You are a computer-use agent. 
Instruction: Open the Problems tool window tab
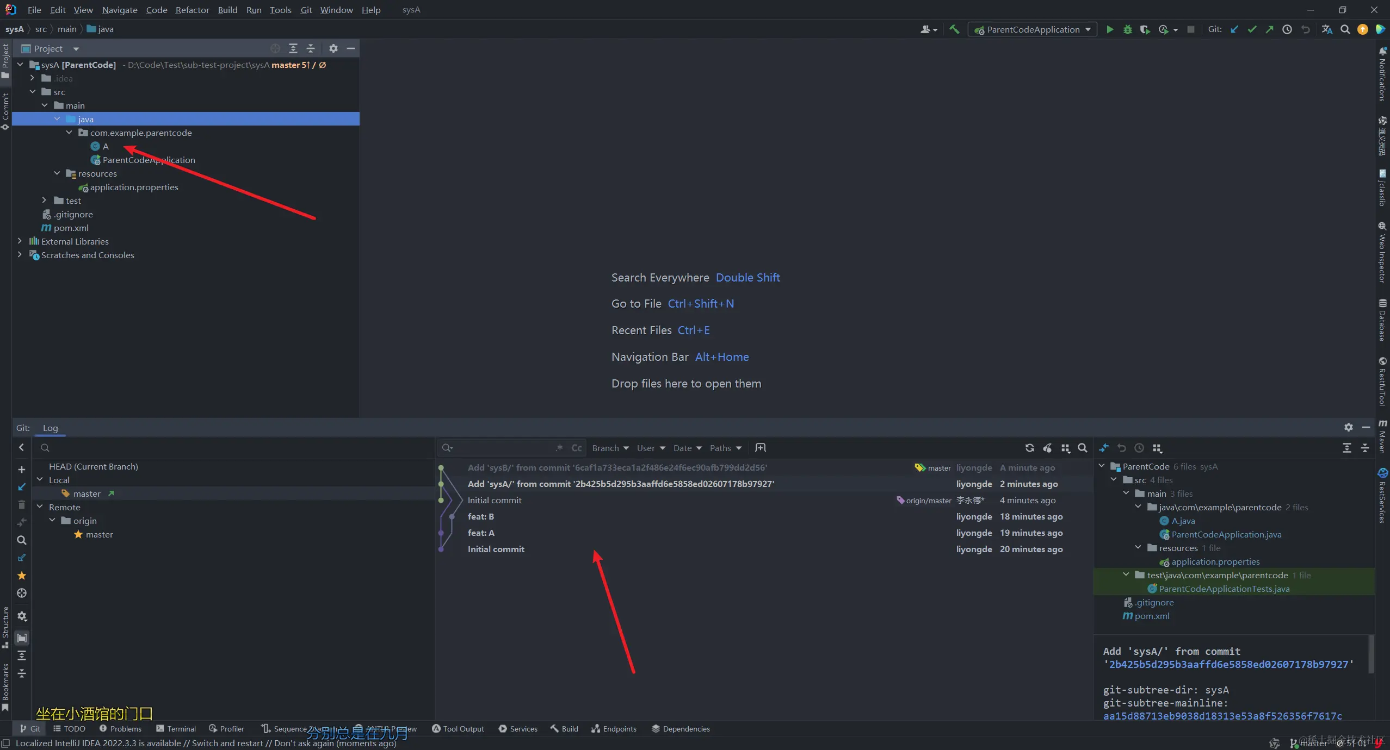click(x=120, y=729)
